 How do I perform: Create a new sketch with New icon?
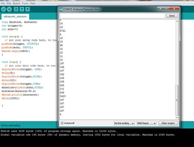coord(16,9)
